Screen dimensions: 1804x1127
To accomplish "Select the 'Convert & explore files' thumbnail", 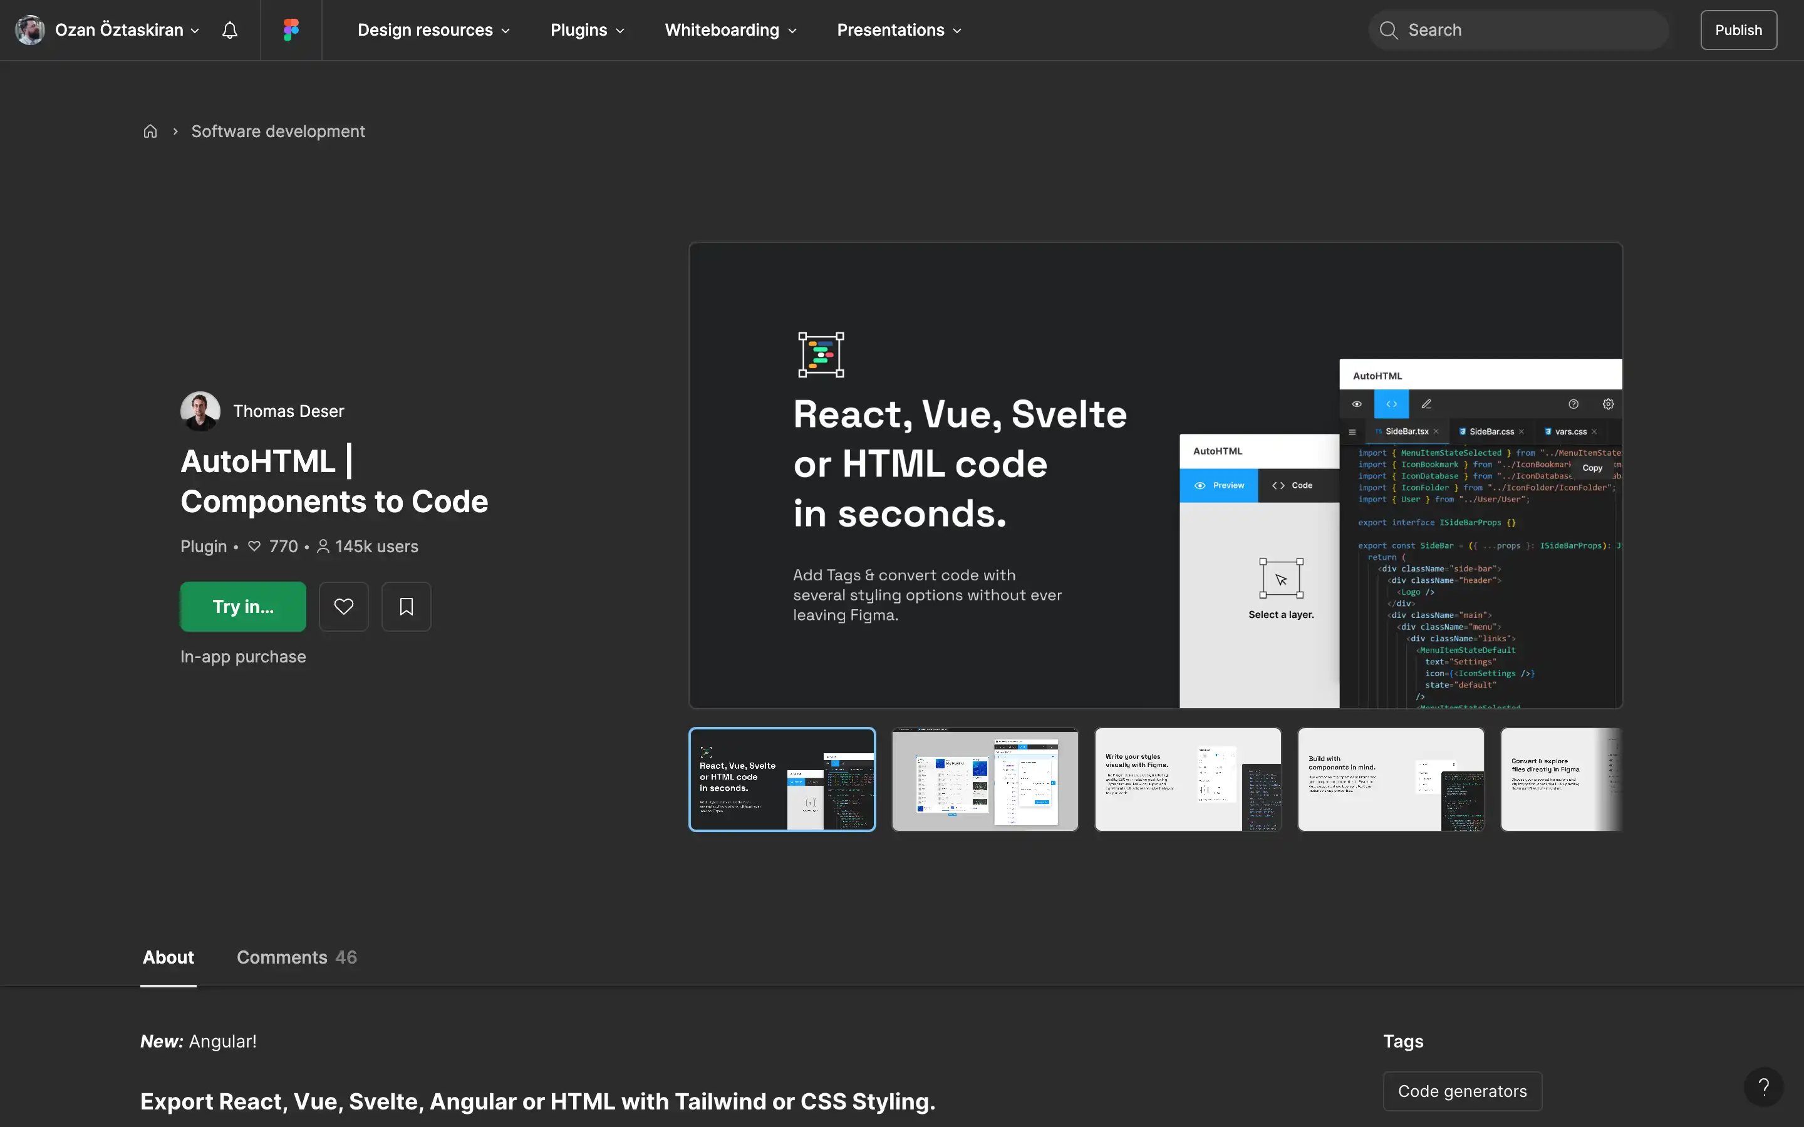I will tap(1562, 779).
